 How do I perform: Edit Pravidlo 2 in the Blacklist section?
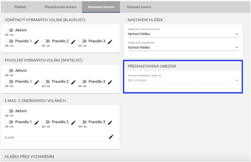tap(73, 42)
